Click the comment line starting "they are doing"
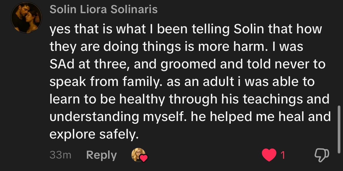 [x=176, y=47]
